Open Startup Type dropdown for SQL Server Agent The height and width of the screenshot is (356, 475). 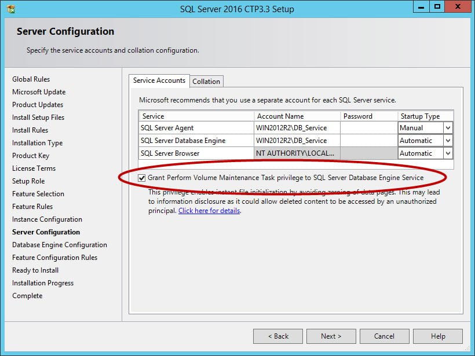[448, 128]
